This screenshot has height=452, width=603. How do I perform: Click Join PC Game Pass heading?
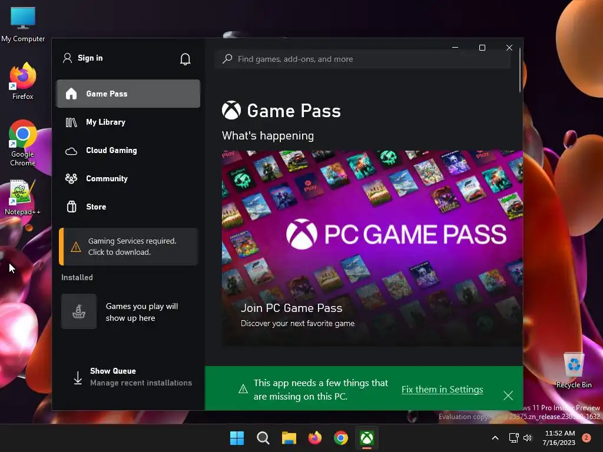[x=291, y=308]
